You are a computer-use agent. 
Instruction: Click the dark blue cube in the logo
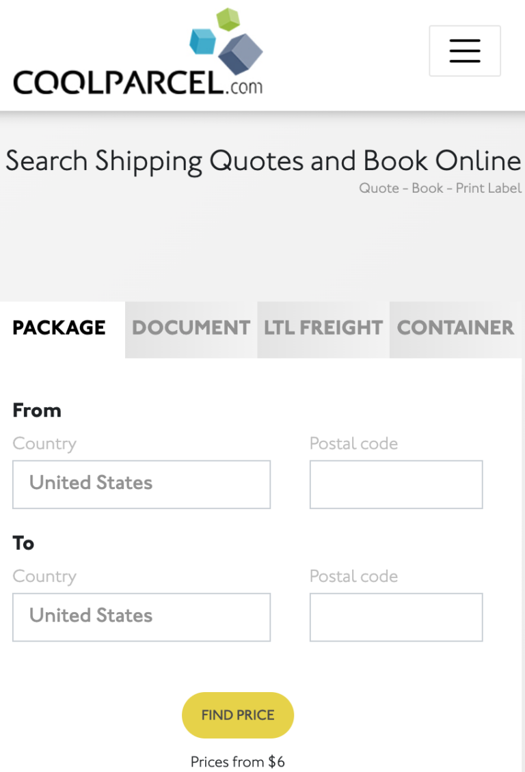[240, 53]
